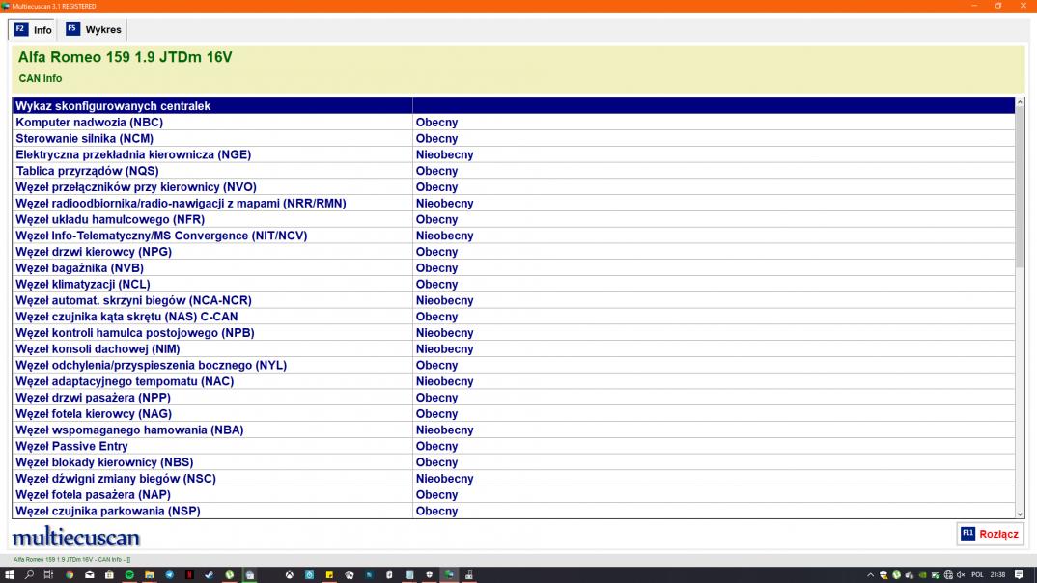Open Sticky Notes from taskbar

(x=329, y=575)
